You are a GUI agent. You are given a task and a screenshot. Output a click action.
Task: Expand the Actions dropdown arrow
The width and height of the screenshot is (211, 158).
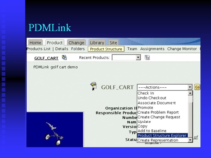[190, 87]
